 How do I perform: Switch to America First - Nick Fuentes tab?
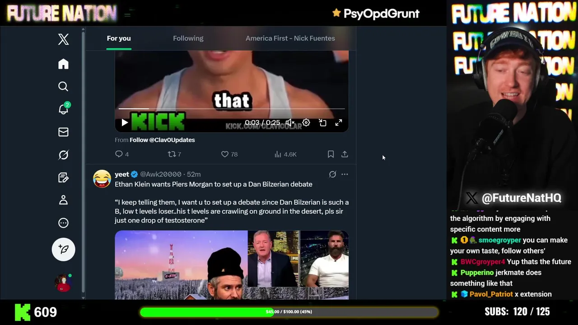click(290, 38)
